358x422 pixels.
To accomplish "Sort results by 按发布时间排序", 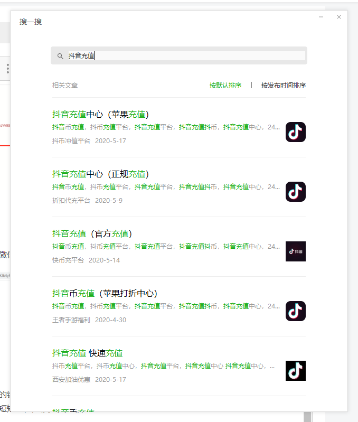I will 283,86.
